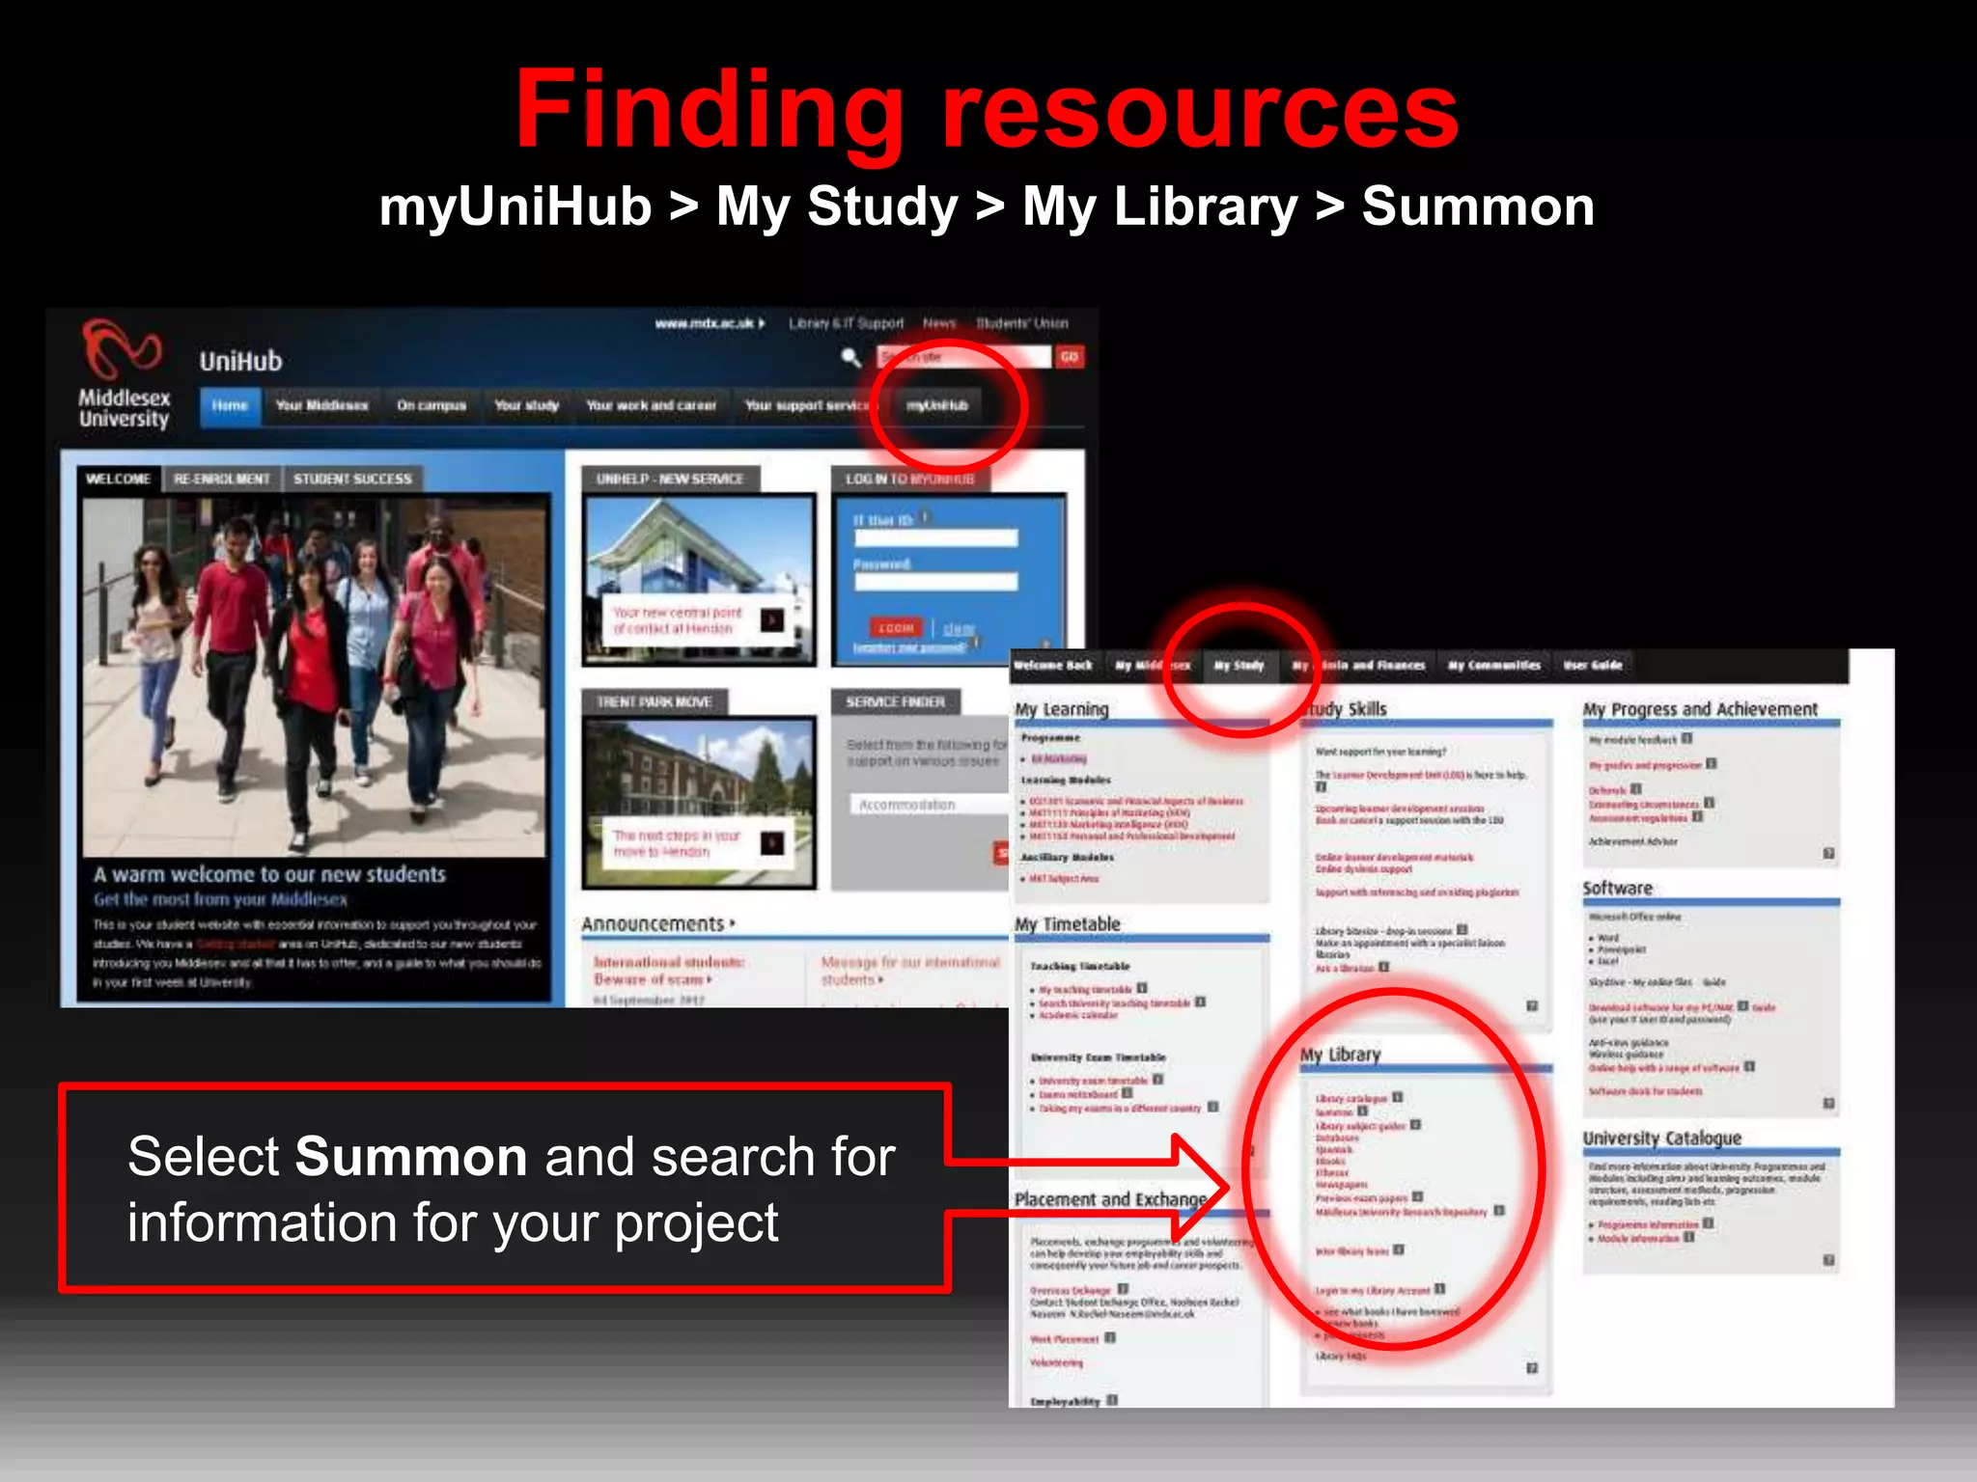Click the Search site input field
Image resolution: width=1977 pixels, height=1482 pixels.
tap(963, 357)
